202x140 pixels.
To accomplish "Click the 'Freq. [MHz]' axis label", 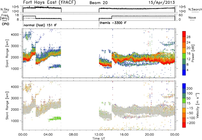I will [x=5, y=17].
